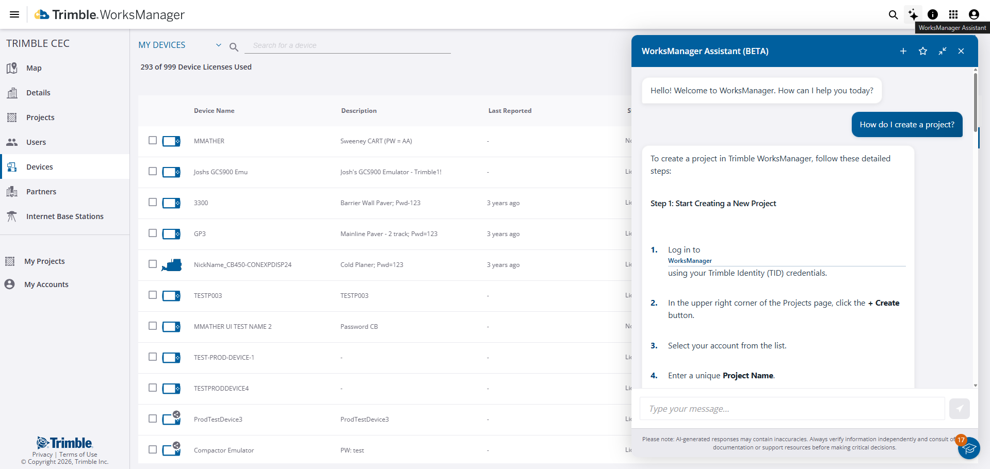
Task: Check the Compactor Emulator row checkbox
Action: (153, 449)
